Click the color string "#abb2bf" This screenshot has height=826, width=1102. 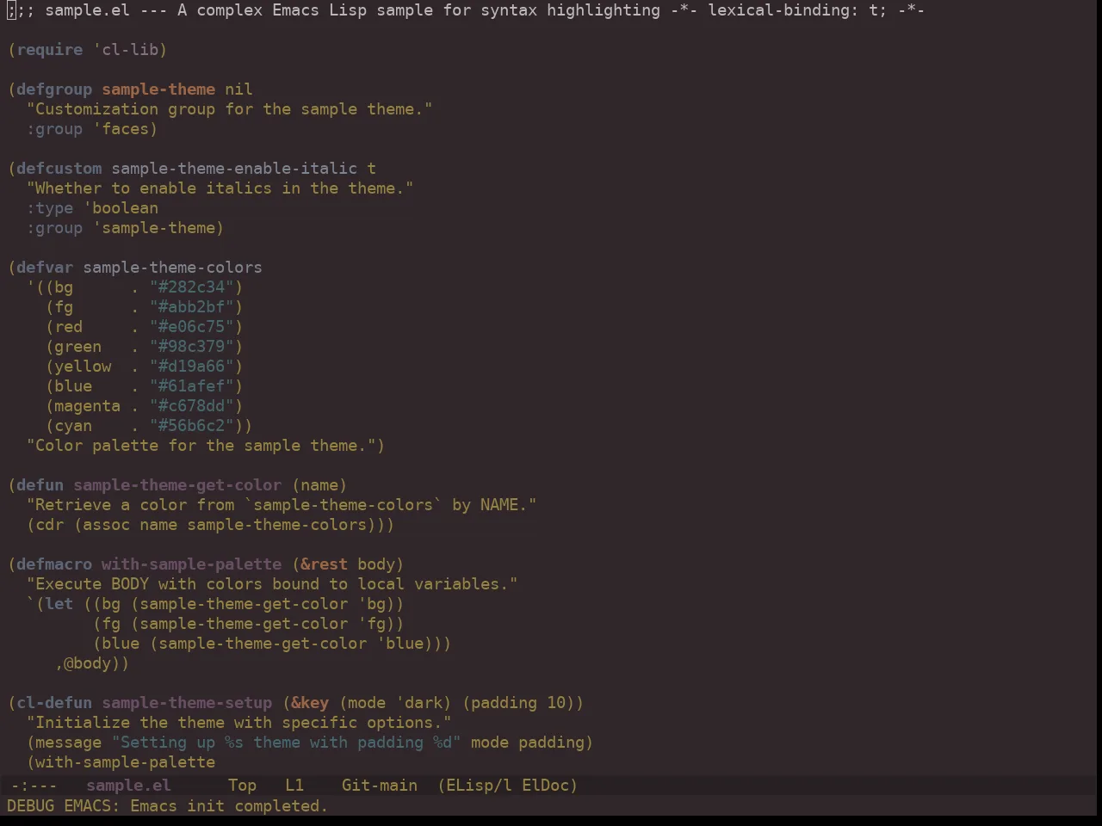click(x=192, y=307)
